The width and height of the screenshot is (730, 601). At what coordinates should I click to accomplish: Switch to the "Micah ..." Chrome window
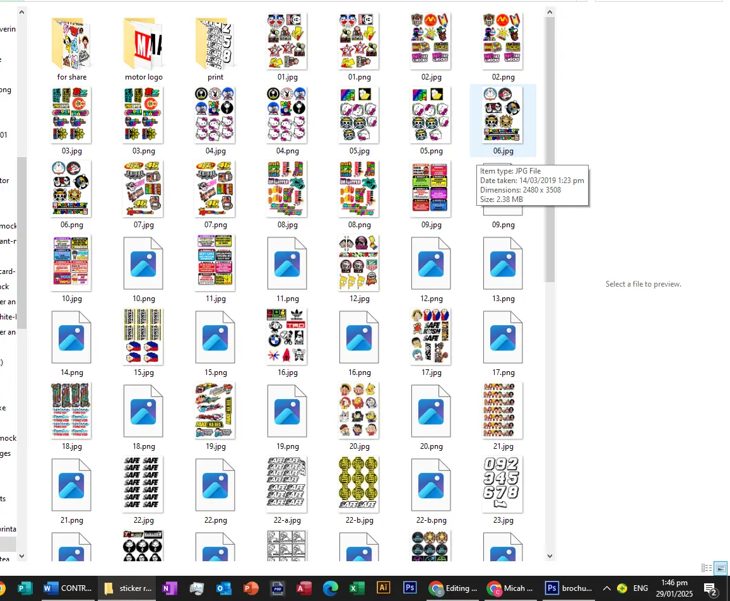pos(511,588)
